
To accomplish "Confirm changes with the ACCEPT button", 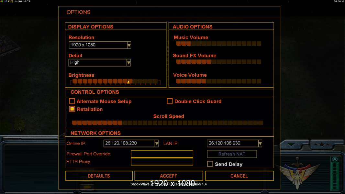I will [x=168, y=176].
